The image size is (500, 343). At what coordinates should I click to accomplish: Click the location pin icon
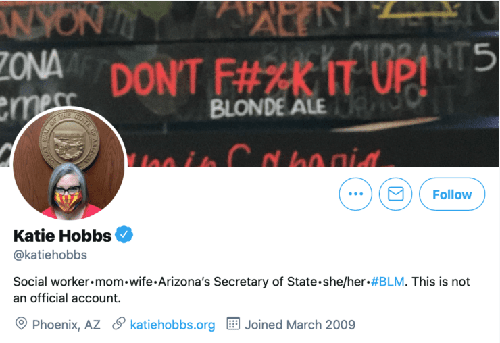point(21,324)
